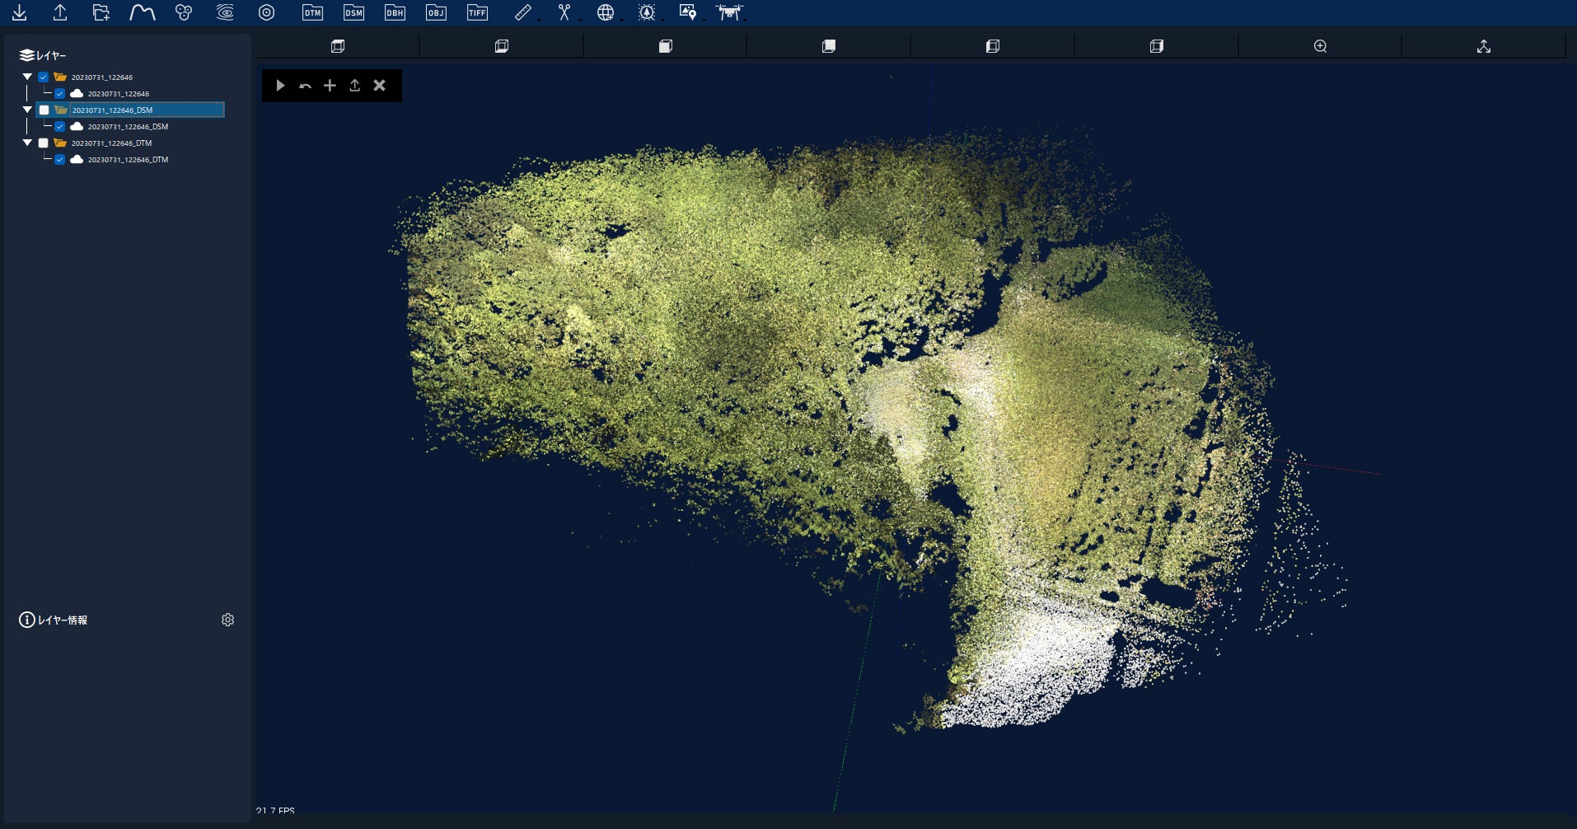This screenshot has width=1577, height=829.
Task: Click the TIFF export icon
Action: coord(477,12)
